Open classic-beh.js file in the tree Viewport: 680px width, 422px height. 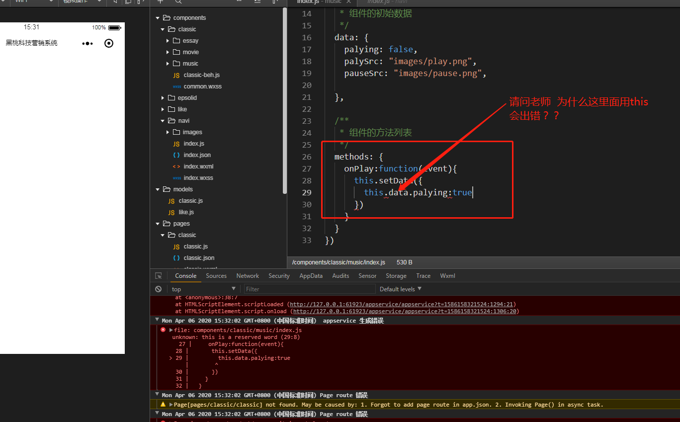(x=201, y=75)
